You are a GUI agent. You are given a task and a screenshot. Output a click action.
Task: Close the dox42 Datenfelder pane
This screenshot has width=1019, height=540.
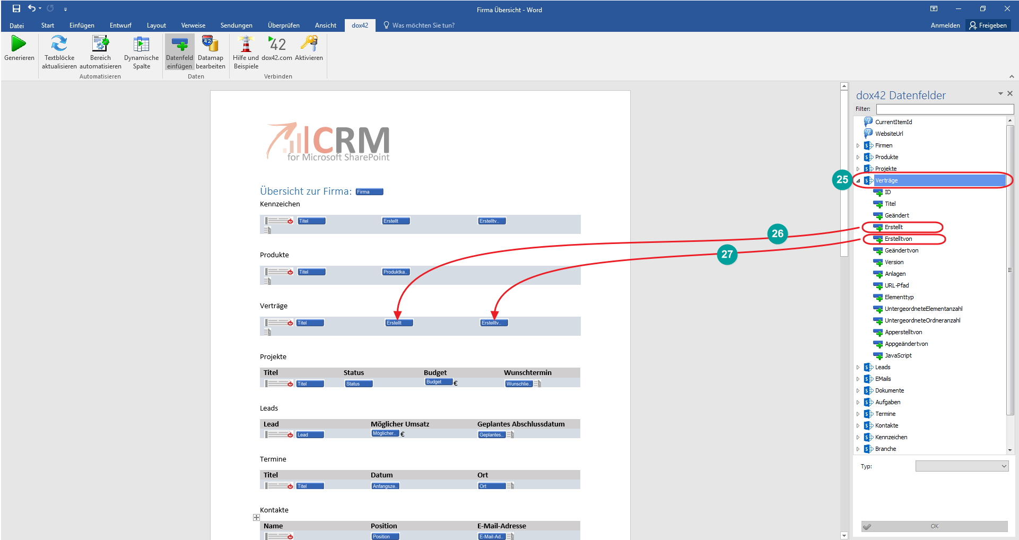[1010, 93]
